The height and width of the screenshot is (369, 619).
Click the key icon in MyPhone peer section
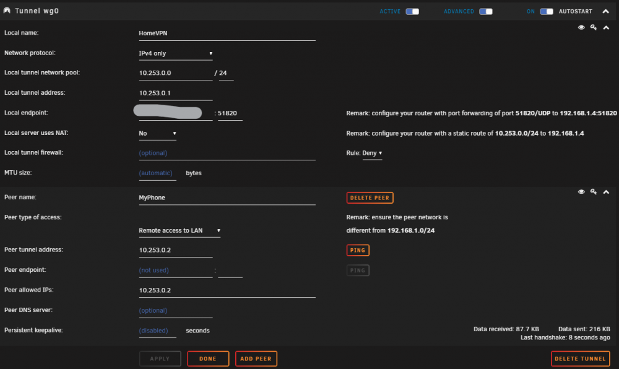click(594, 192)
